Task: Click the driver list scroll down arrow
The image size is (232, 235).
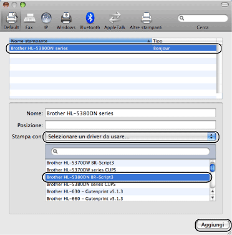Action: pos(213,198)
